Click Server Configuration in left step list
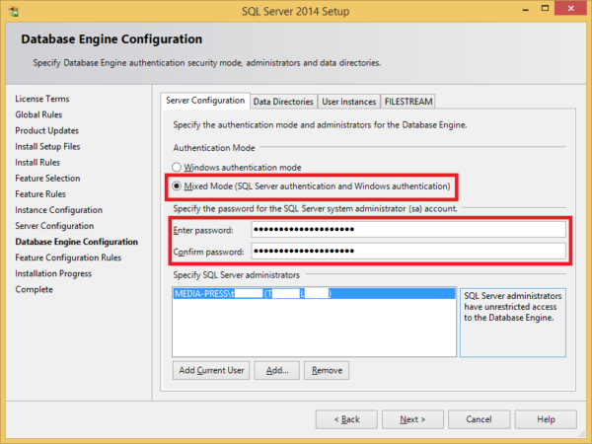This screenshot has width=592, height=444. pyautogui.click(x=54, y=226)
